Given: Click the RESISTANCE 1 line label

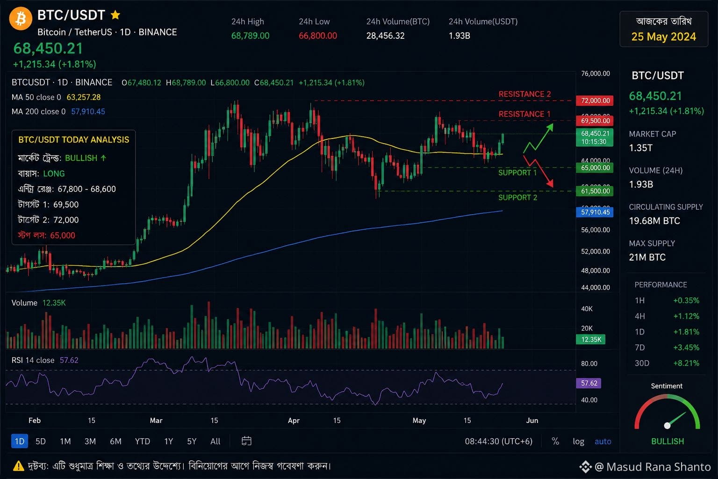Looking at the screenshot, I should [x=524, y=114].
